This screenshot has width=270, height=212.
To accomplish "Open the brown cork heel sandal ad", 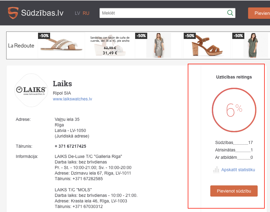I will tap(207, 45).
